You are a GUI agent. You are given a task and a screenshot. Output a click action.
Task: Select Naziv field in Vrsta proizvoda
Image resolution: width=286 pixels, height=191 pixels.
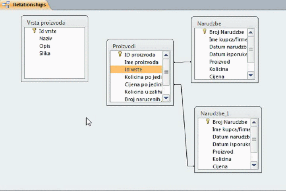[46, 39]
